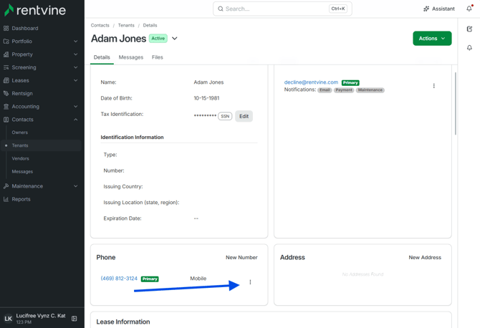Open Vendors in the Contacts submenu
This screenshot has width=480, height=328.
pyautogui.click(x=21, y=158)
